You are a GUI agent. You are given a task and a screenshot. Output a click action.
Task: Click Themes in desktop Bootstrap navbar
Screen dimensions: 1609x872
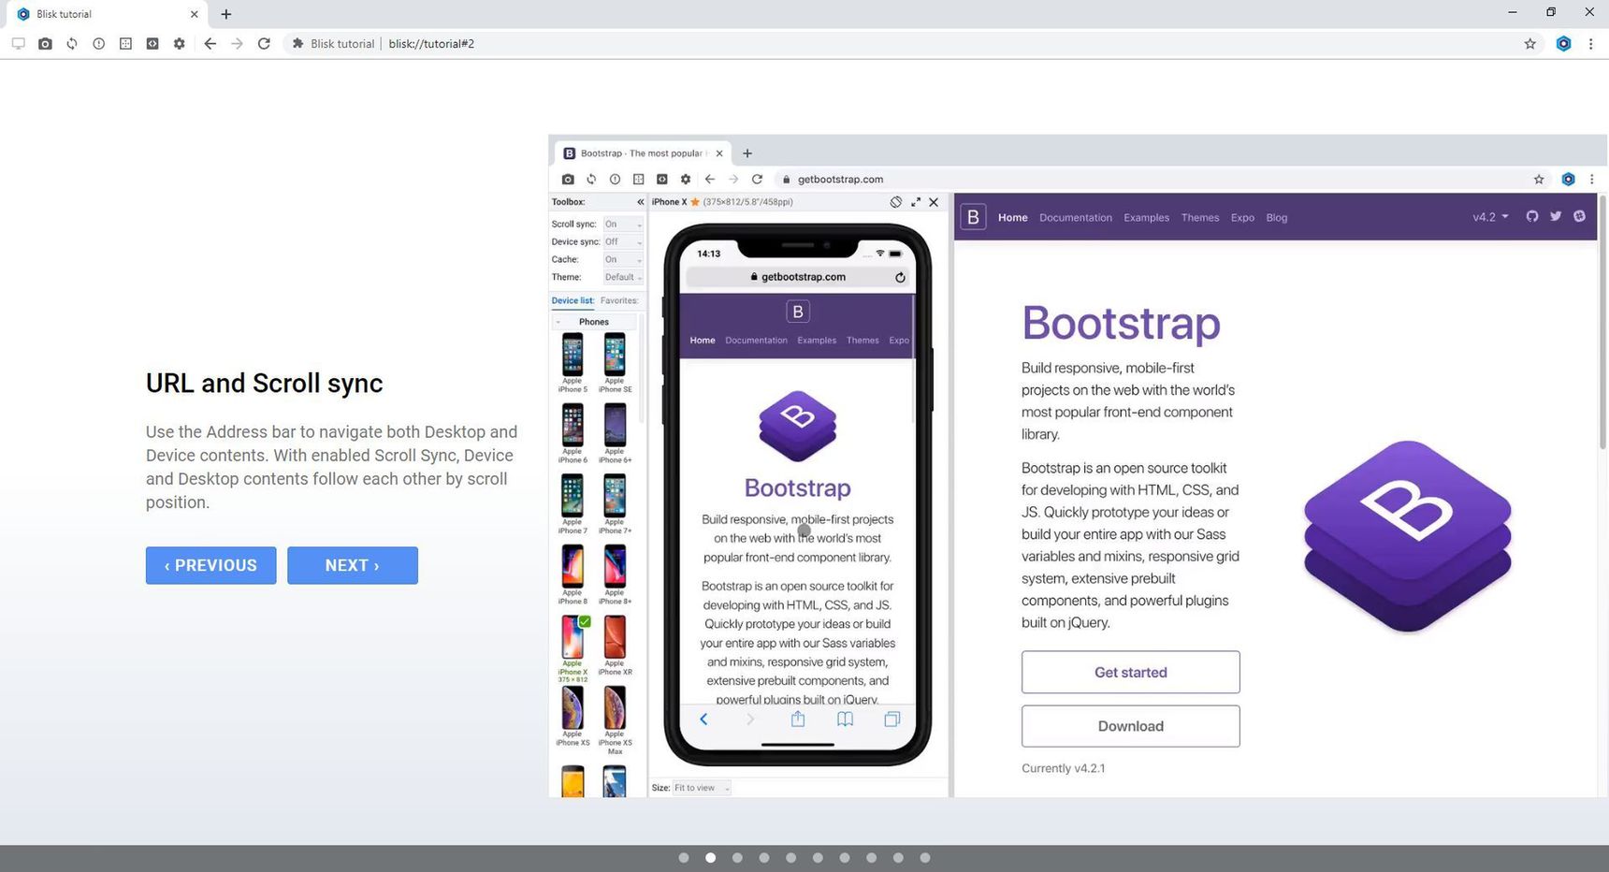(x=1200, y=218)
